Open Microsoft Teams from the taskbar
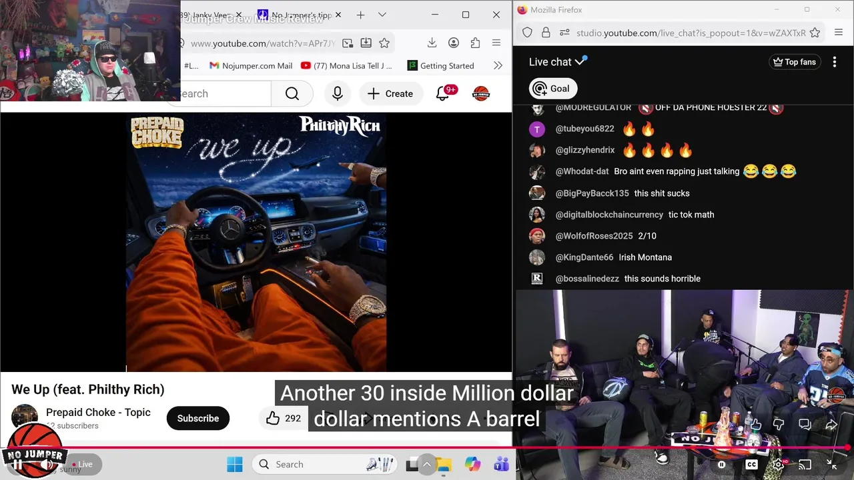The height and width of the screenshot is (480, 854). pos(501,465)
